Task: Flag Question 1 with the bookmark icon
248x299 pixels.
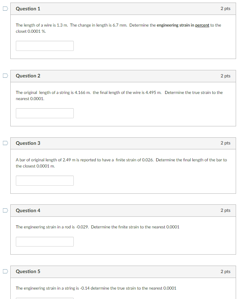Action: (5, 8)
